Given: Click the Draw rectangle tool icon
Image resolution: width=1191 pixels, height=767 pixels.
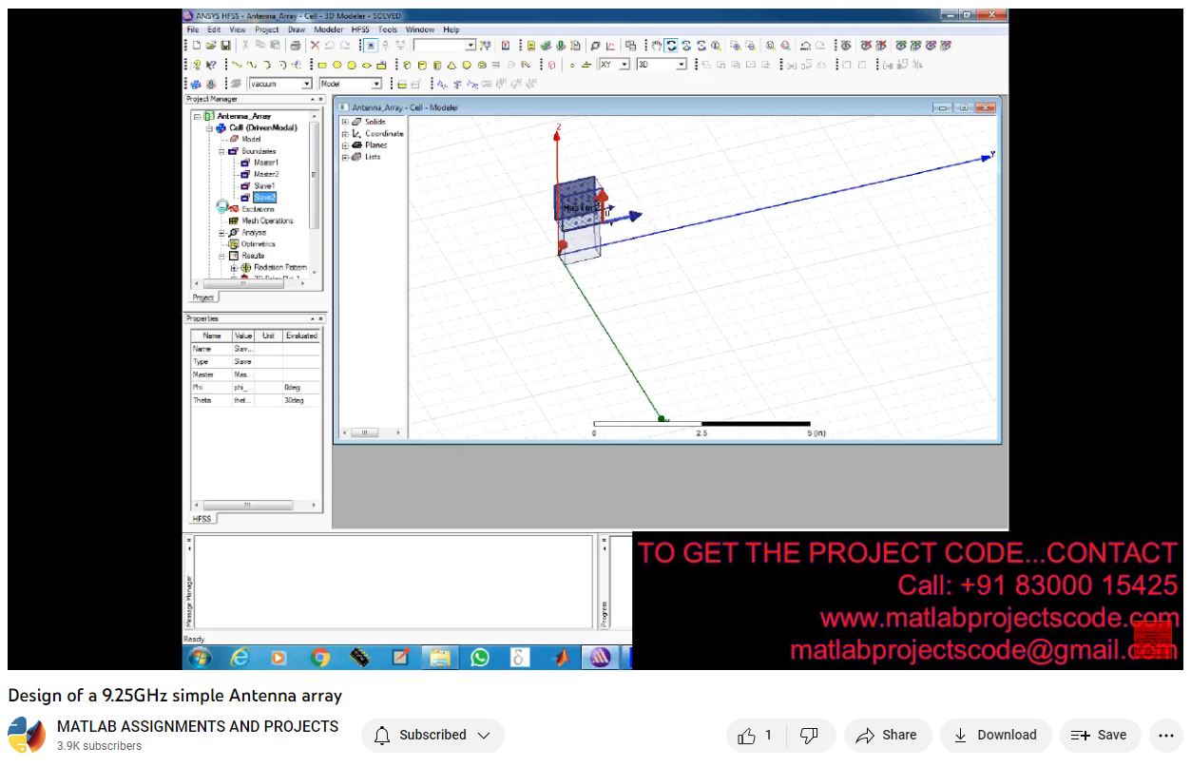Looking at the screenshot, I should click(x=322, y=65).
